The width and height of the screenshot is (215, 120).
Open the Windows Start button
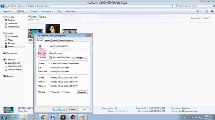[4, 117]
